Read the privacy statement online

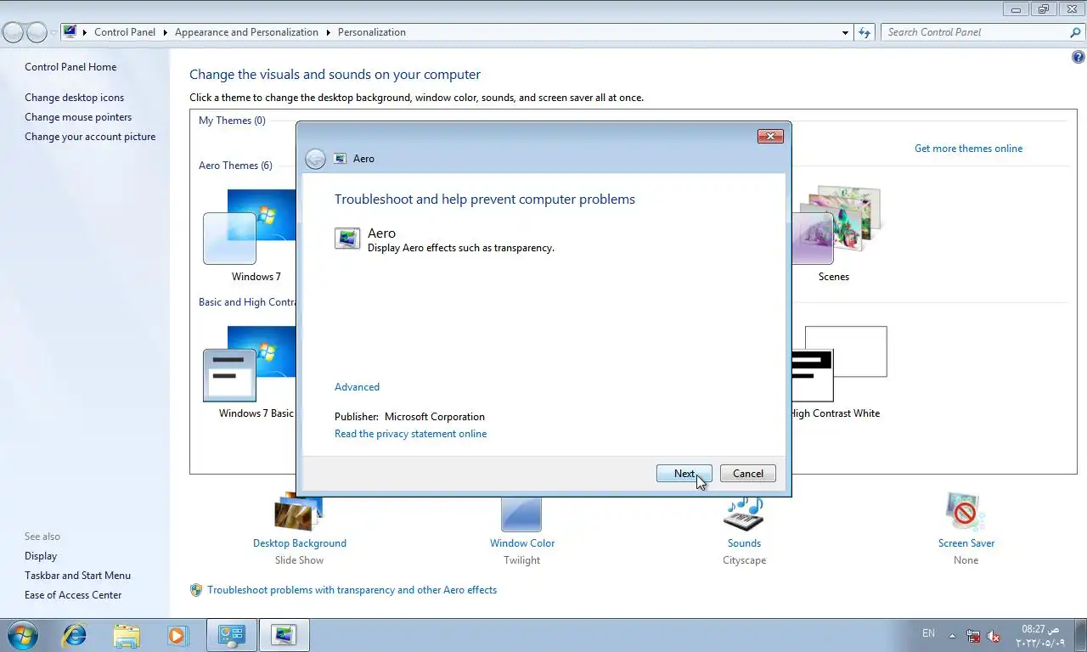point(410,434)
